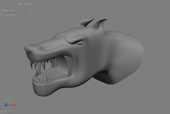Click the Result label in viewport corner
The image size is (170, 114).
6,112
